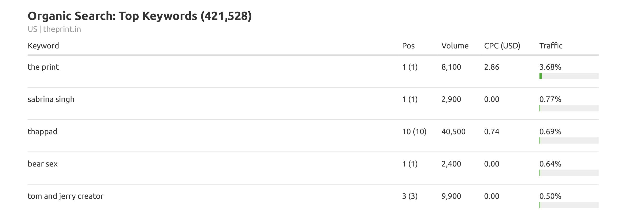Screen dimensions: 627x221
Task: Click the '10 (10)' position value
Action: point(414,132)
